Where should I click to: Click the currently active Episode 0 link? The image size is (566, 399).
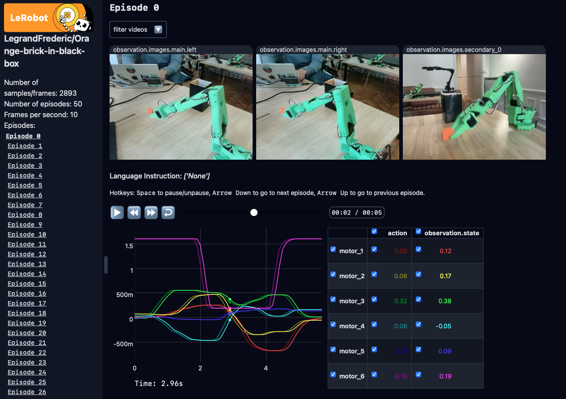23,136
